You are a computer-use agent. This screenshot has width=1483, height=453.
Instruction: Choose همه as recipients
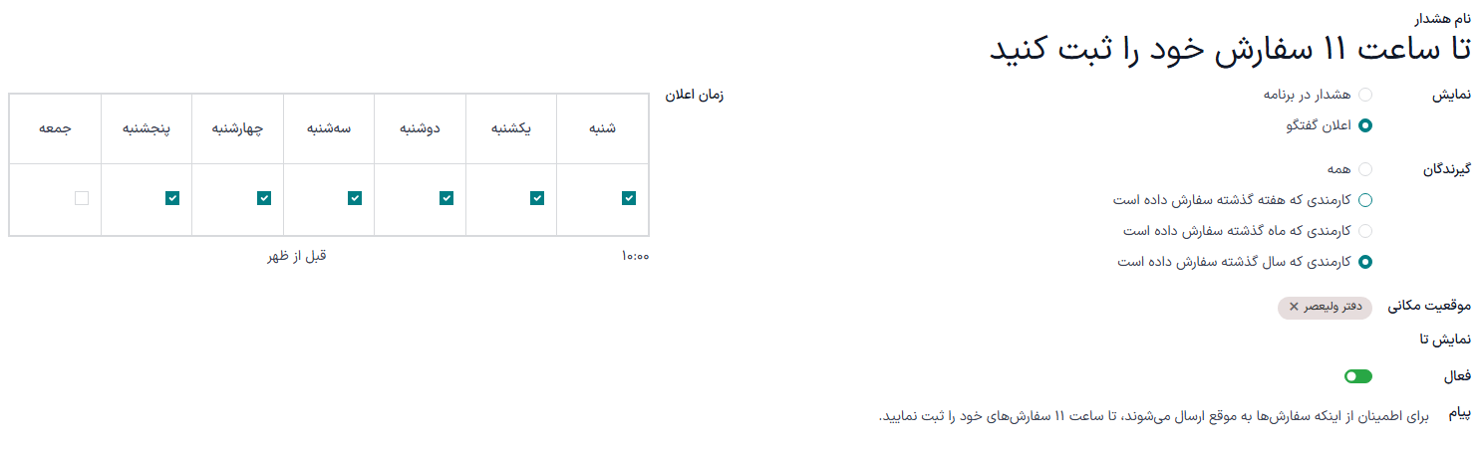tap(1365, 169)
